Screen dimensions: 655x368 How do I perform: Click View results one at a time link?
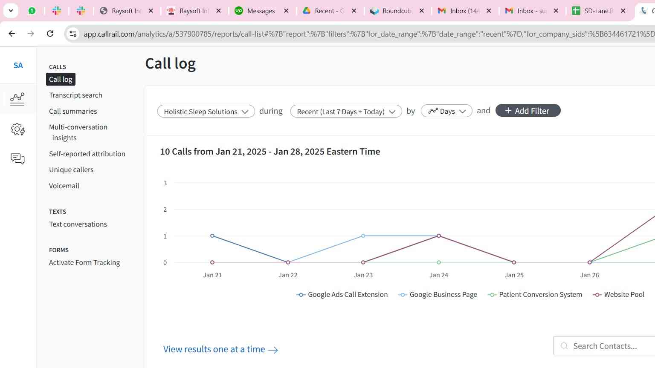tap(221, 349)
